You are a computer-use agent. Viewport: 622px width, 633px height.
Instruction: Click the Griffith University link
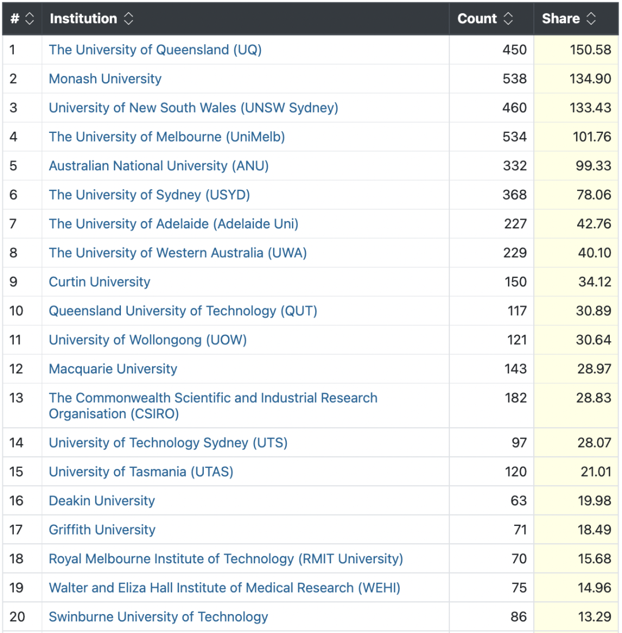(x=102, y=530)
